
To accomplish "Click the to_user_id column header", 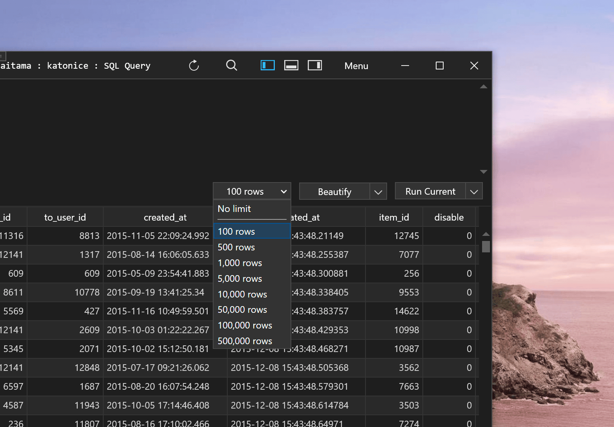I will click(65, 217).
